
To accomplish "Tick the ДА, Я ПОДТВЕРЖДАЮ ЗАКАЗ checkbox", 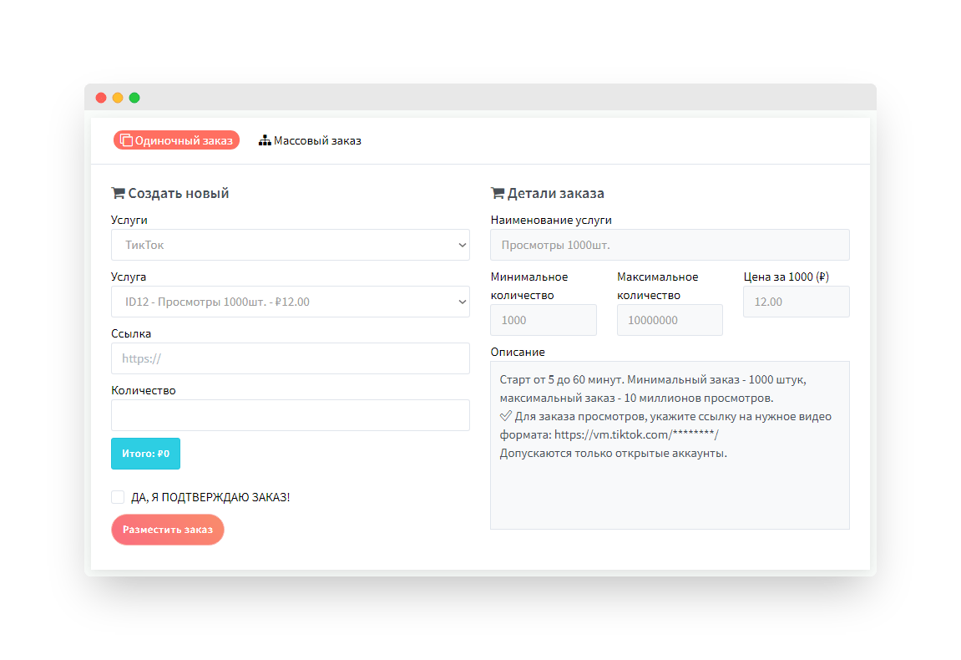I will pos(118,497).
